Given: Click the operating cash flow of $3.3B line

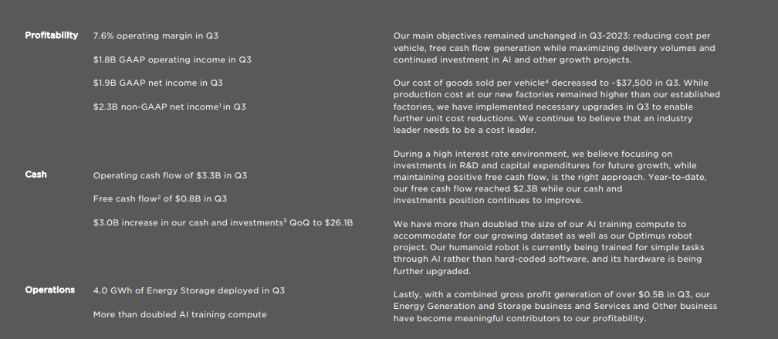Looking at the screenshot, I should (170, 175).
